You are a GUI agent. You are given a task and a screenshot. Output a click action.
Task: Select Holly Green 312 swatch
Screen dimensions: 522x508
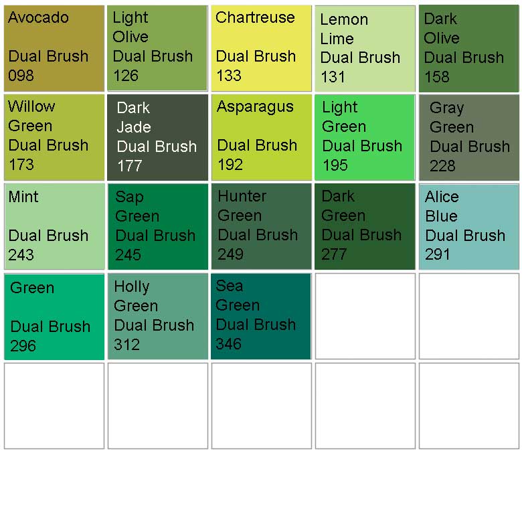[x=158, y=317]
